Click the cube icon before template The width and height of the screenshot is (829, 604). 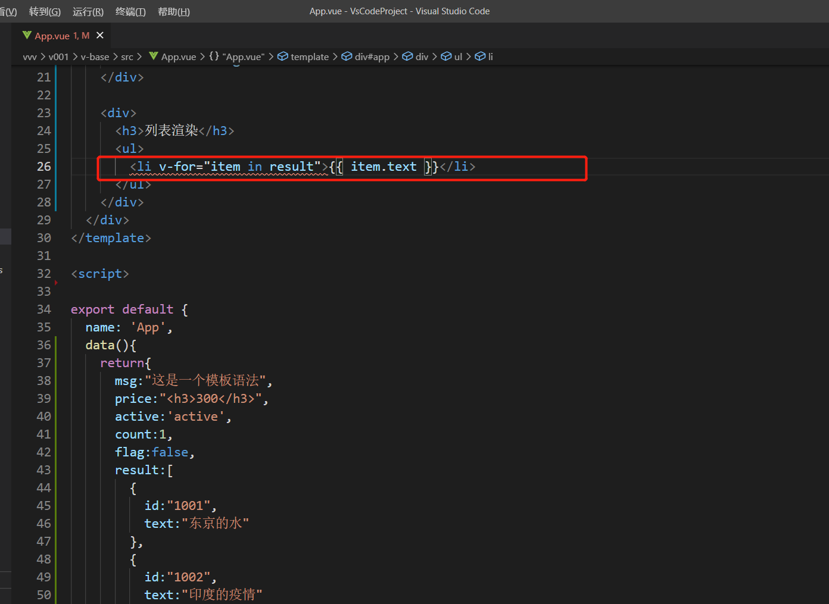(283, 57)
